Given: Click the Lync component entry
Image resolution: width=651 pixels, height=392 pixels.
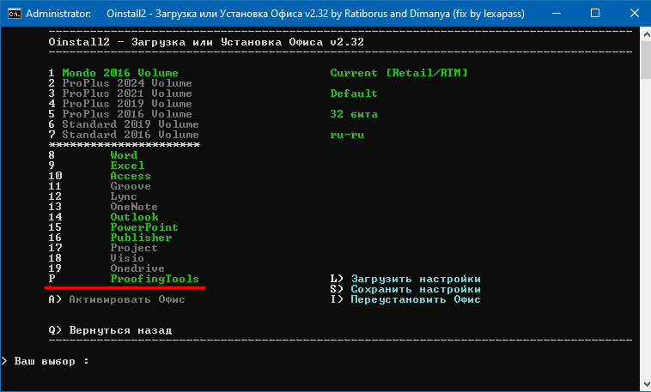Looking at the screenshot, I should pyautogui.click(x=124, y=196).
